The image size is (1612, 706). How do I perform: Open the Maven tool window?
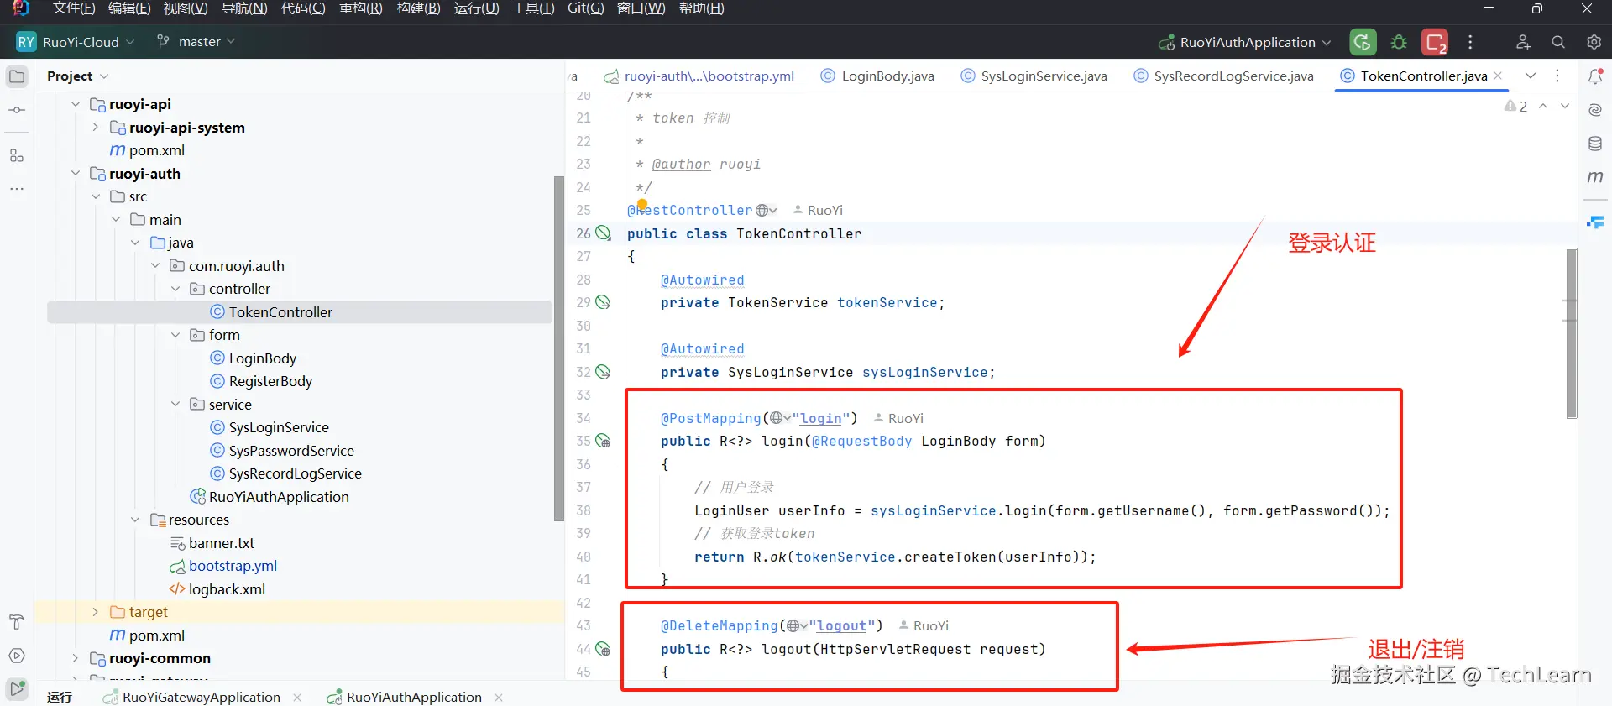click(x=1595, y=177)
